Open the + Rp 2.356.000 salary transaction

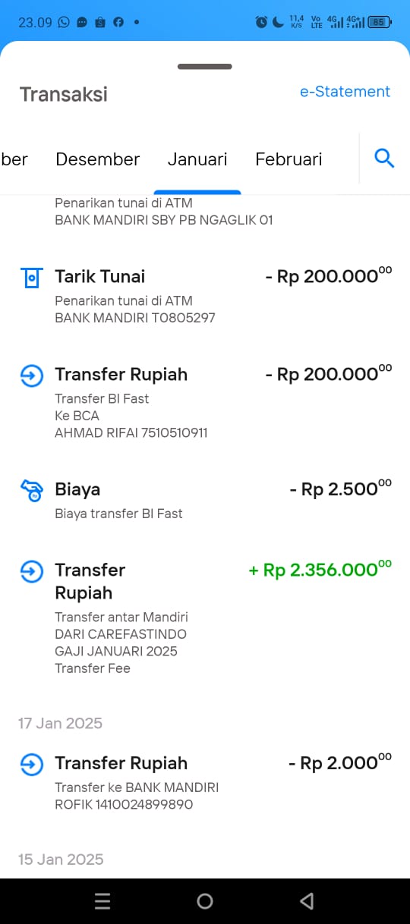pos(205,618)
